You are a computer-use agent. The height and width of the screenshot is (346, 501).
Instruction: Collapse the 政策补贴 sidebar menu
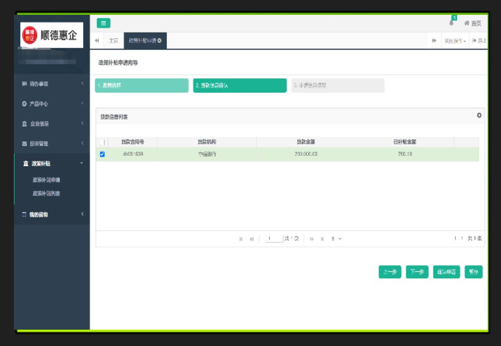pos(52,164)
